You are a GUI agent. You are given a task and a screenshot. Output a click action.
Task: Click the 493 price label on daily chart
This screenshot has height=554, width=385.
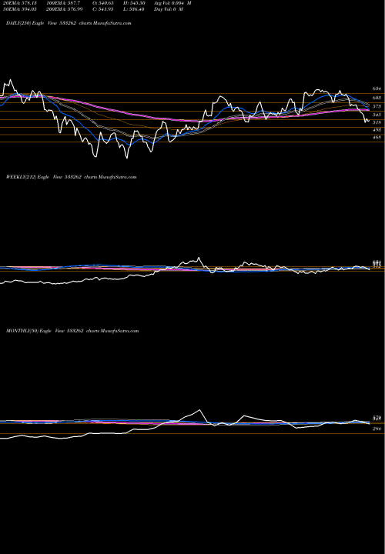[377, 130]
